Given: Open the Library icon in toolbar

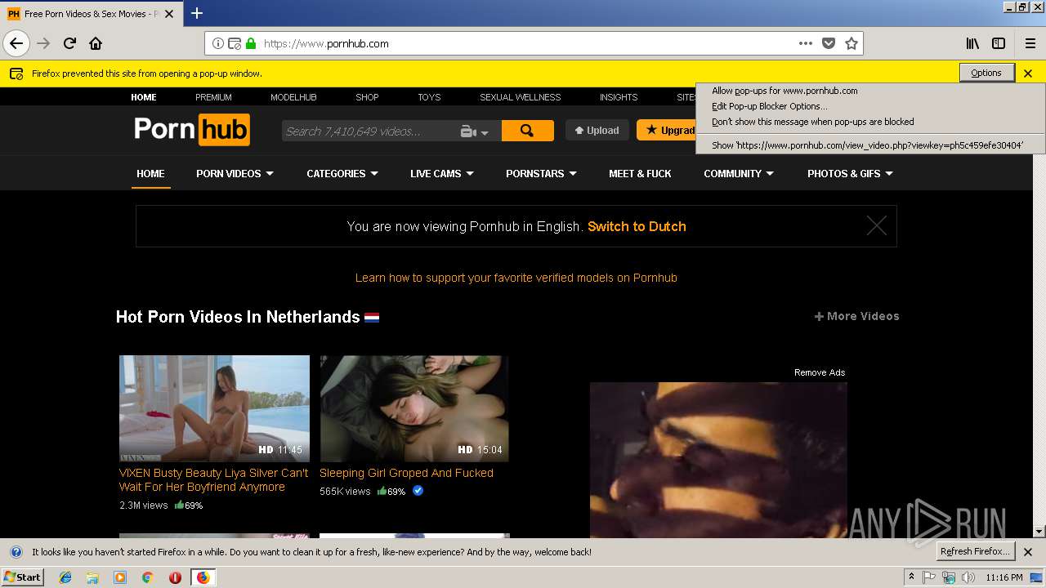Looking at the screenshot, I should pos(972,43).
